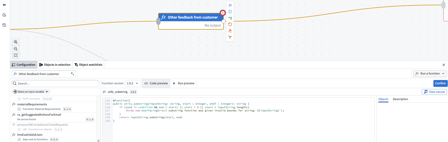Click version tag 1.0.2 beside utils_substring
Viewport: 448px width, 142px height.
click(133, 92)
